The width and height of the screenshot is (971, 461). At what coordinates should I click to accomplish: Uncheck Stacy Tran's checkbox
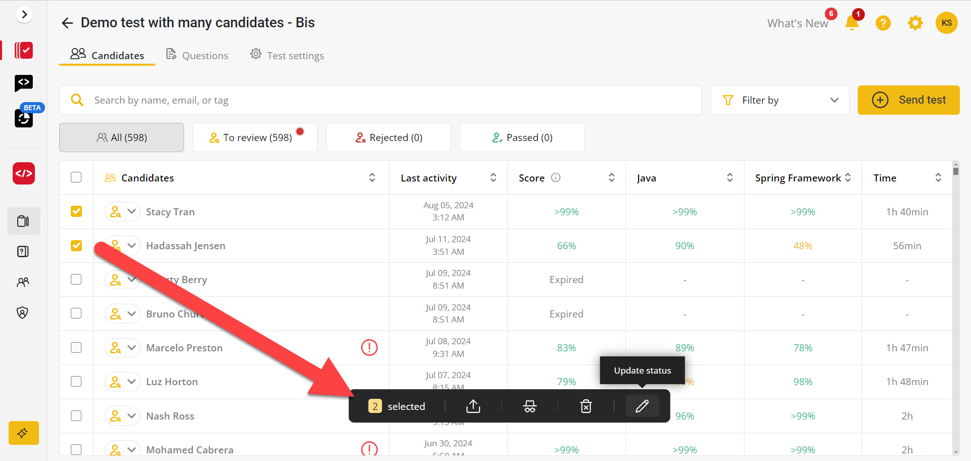click(76, 211)
